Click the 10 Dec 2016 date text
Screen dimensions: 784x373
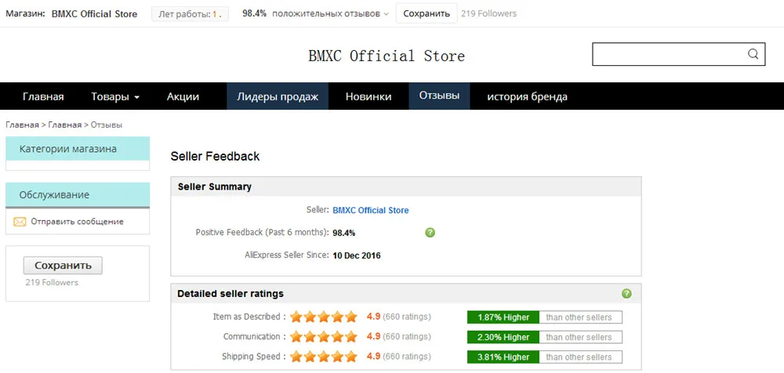tap(357, 255)
